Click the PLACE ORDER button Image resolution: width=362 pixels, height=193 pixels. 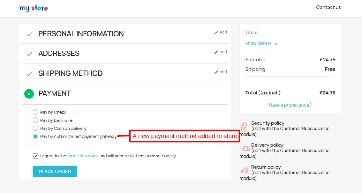(x=55, y=171)
